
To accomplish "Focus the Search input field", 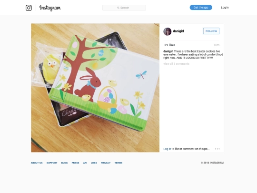I will pos(124,8).
